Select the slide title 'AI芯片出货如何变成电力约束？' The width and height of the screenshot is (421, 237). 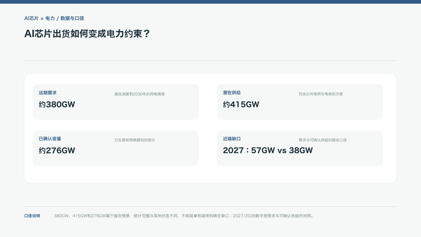(87, 34)
